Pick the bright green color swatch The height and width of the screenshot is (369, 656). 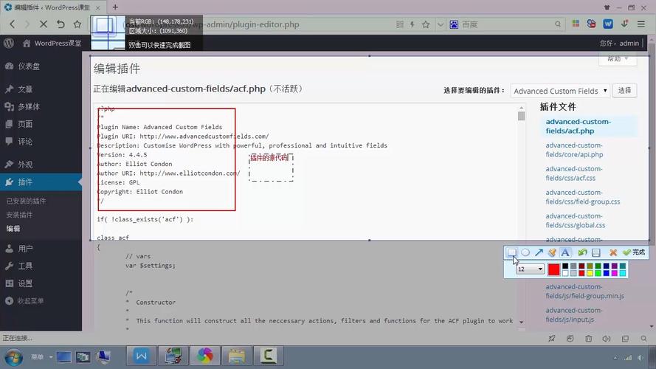598,273
